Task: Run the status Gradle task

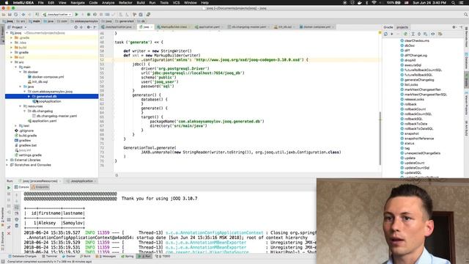Action: click(409, 144)
